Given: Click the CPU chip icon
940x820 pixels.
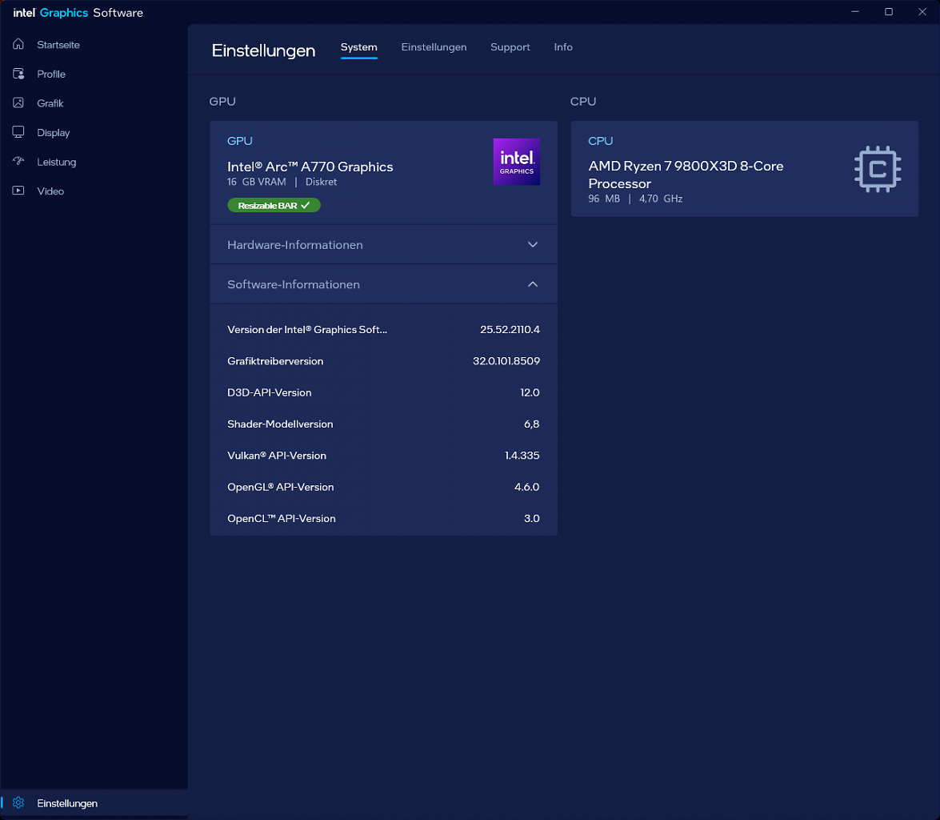Looking at the screenshot, I should click(878, 169).
